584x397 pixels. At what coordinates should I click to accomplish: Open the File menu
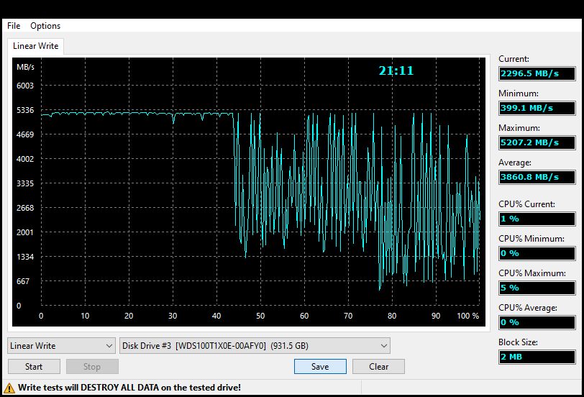(x=14, y=26)
